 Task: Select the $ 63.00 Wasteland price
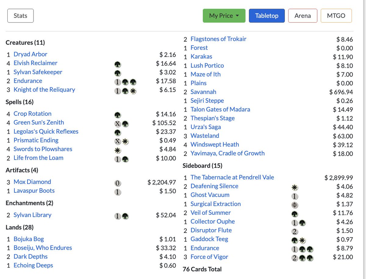click(x=343, y=136)
